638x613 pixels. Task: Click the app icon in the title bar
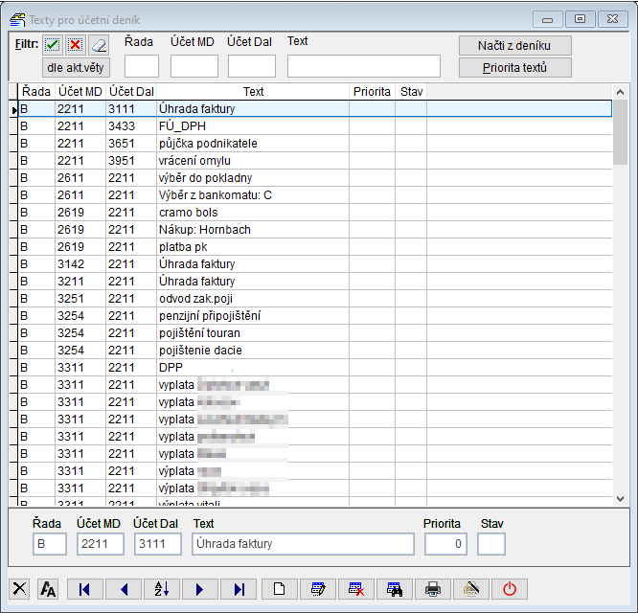click(x=17, y=19)
